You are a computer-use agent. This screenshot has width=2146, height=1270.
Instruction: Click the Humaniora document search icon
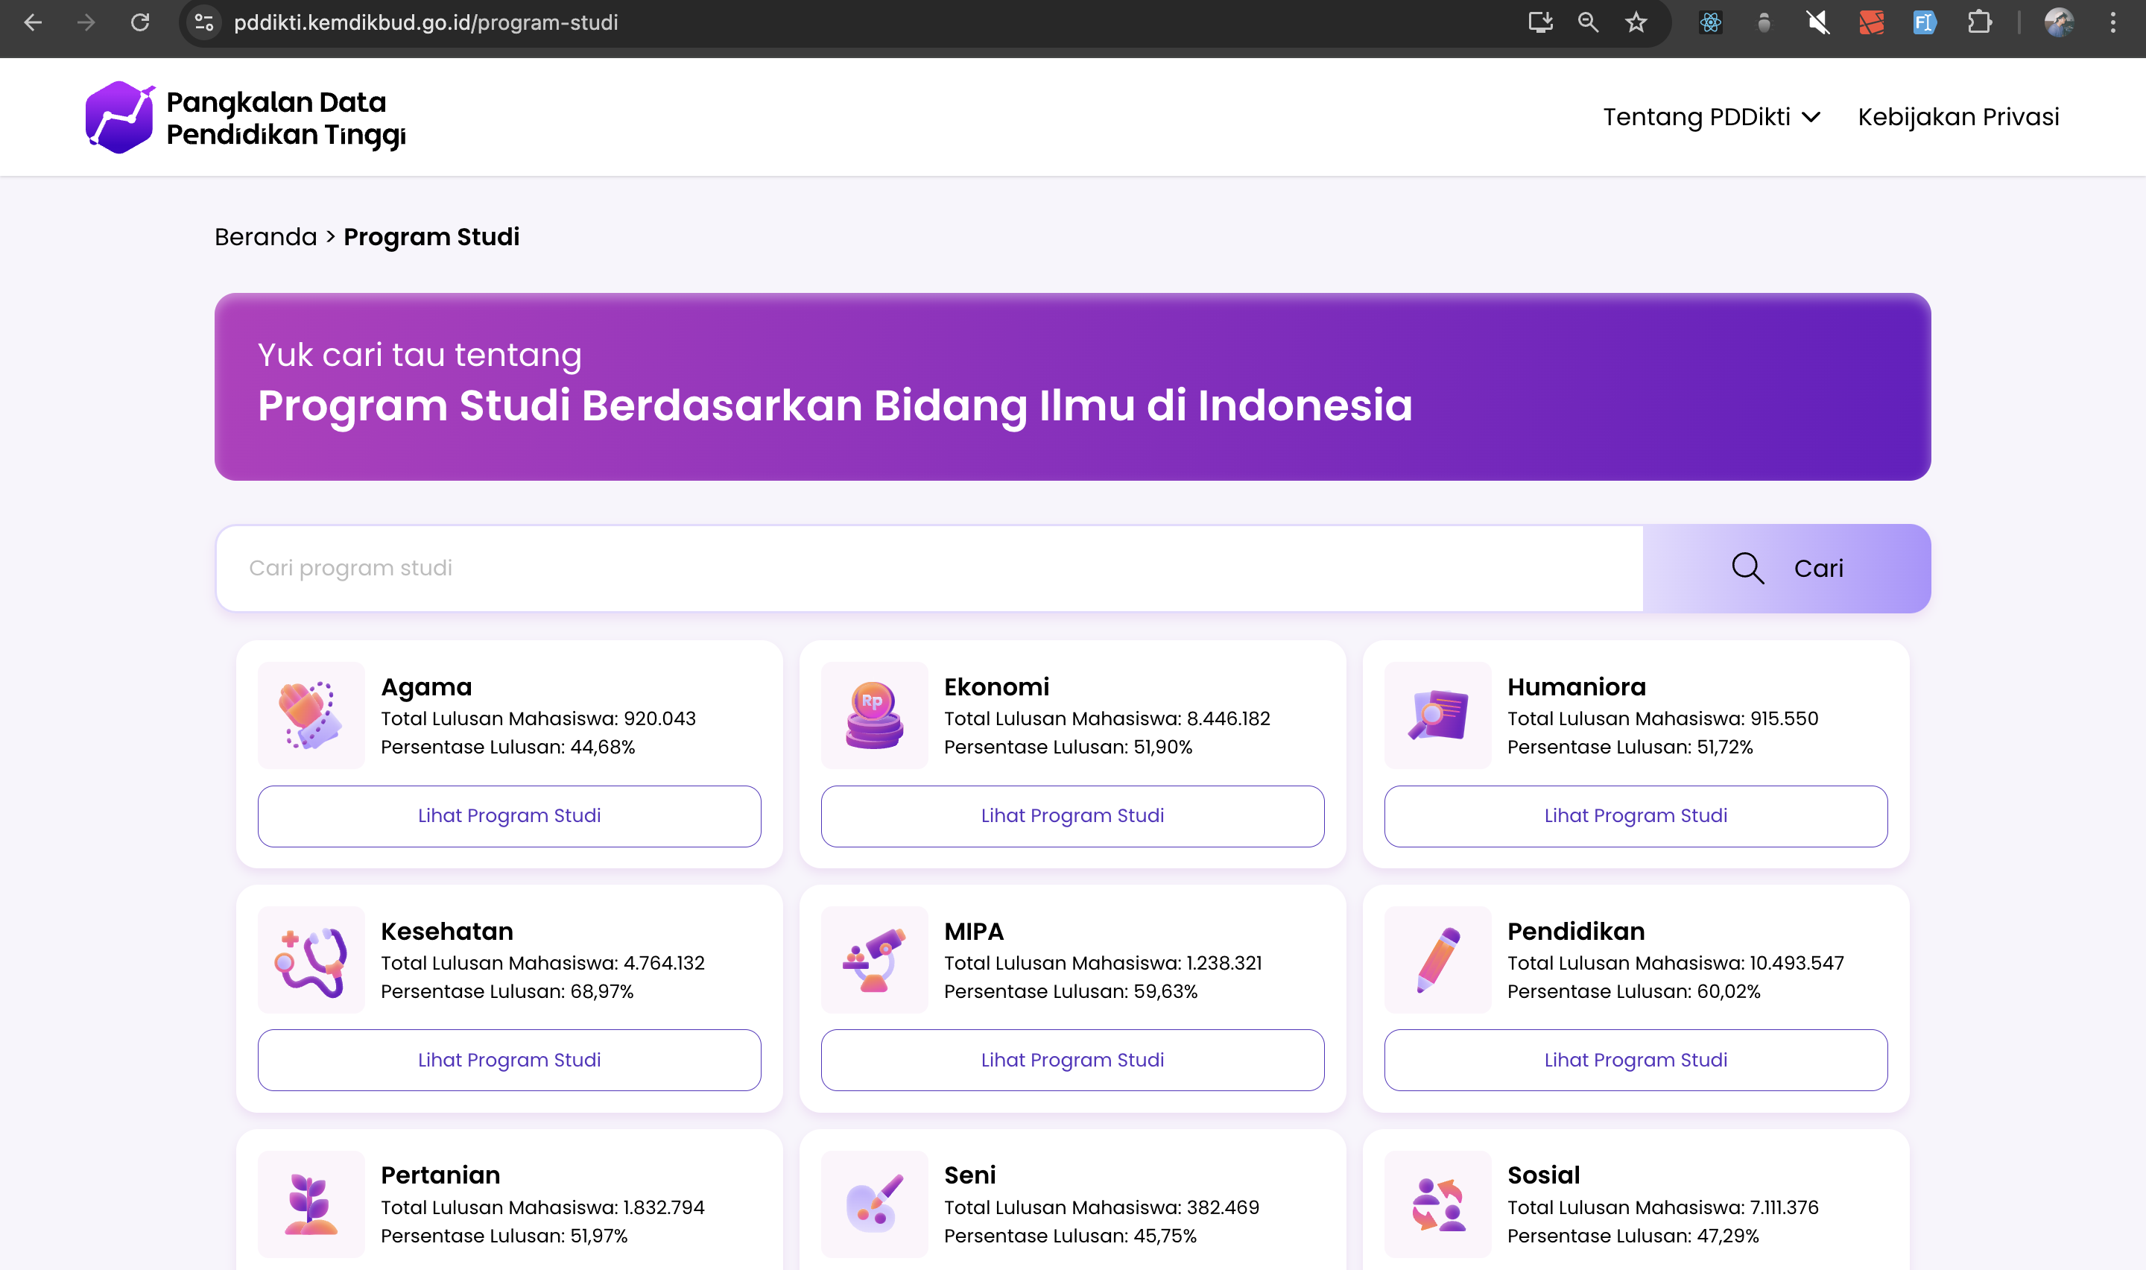(1438, 715)
